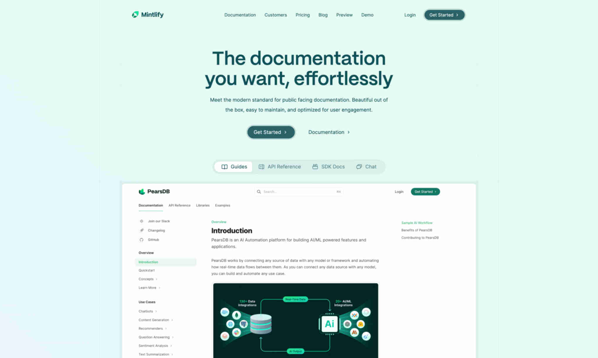Click the search icon in PearsDB preview
598x358 pixels.
tap(259, 191)
